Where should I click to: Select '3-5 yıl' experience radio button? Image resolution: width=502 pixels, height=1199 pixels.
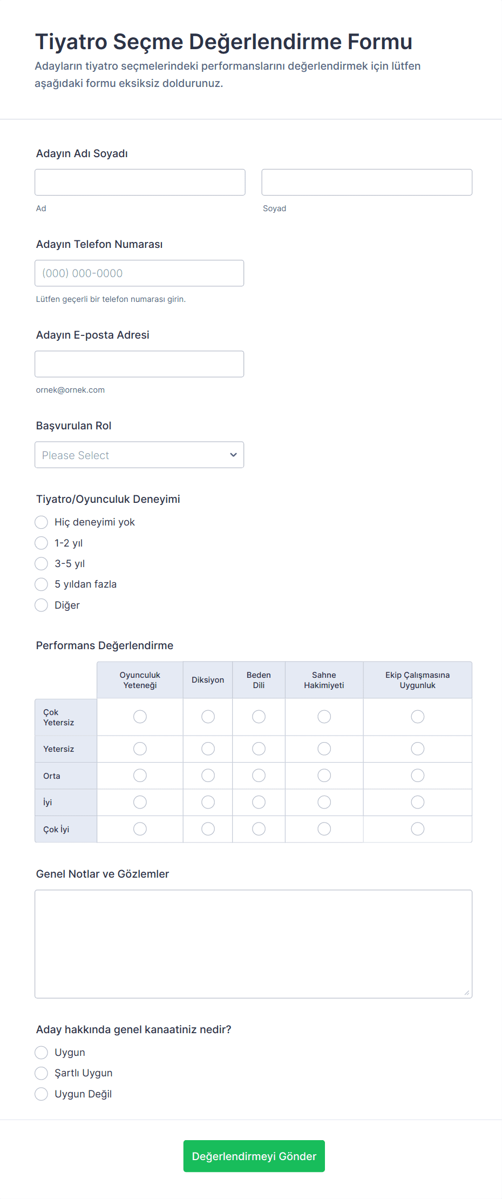(x=42, y=564)
